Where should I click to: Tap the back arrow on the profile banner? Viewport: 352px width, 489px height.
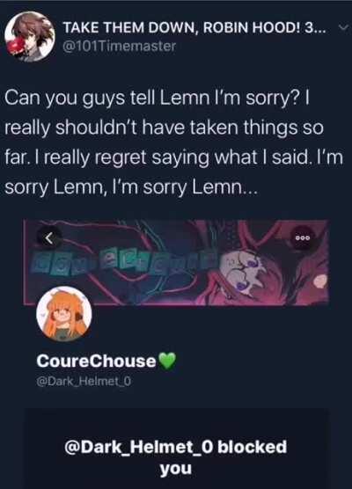[49, 238]
